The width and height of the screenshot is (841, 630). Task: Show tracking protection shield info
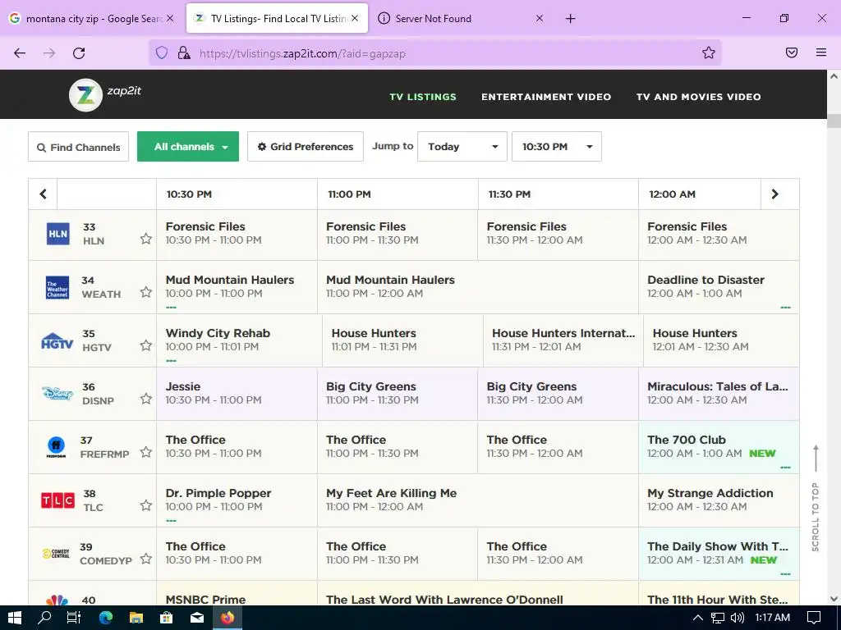[x=162, y=52]
